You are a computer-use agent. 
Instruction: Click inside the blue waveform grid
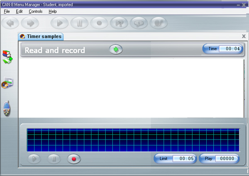(133, 140)
